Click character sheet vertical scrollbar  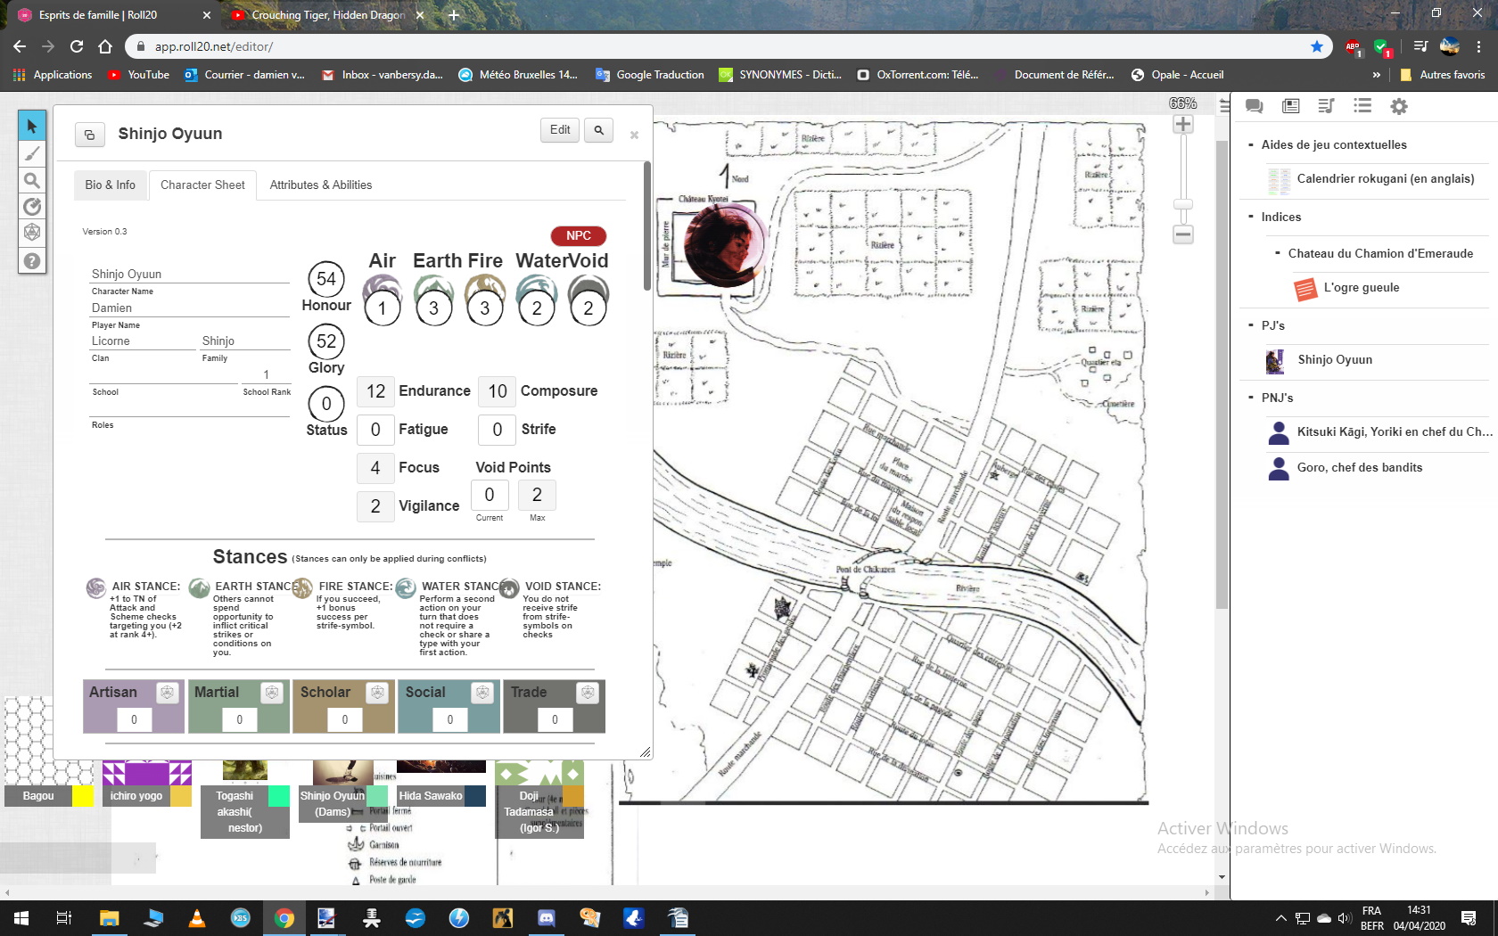tap(646, 226)
